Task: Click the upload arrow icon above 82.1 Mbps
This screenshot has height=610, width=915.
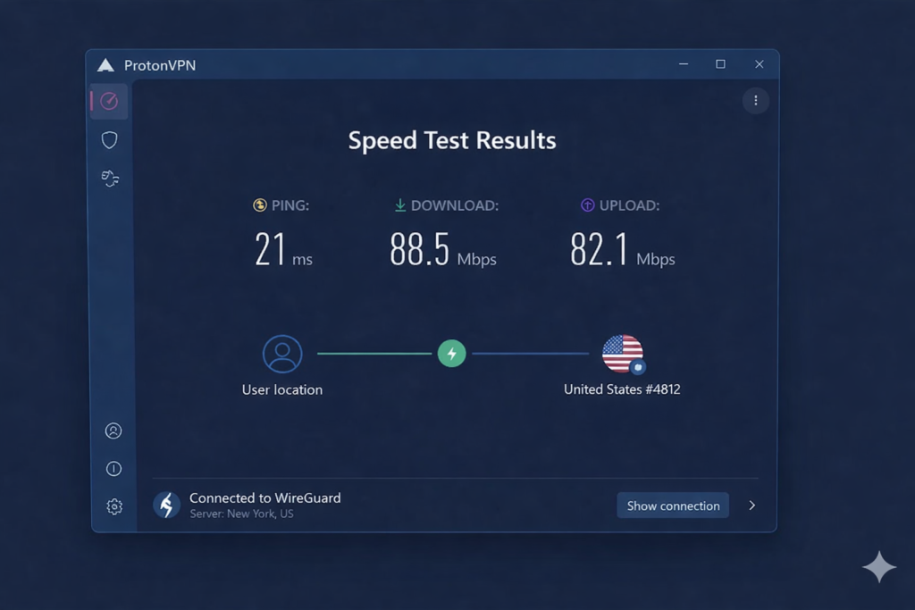Action: (587, 205)
